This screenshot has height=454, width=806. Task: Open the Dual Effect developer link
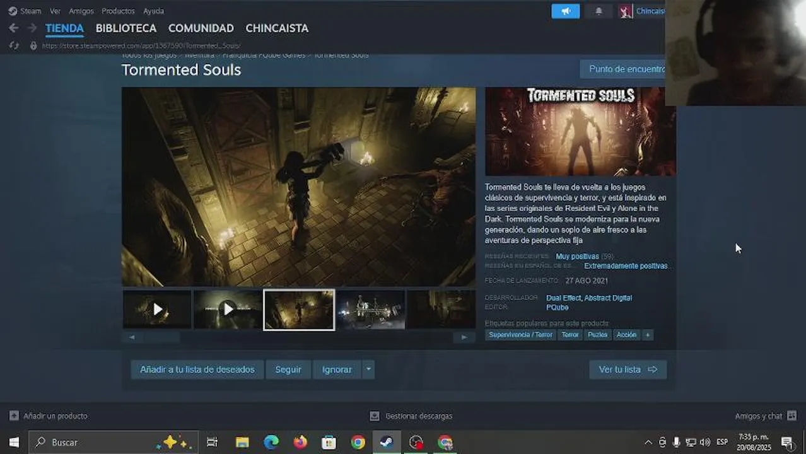tap(564, 298)
